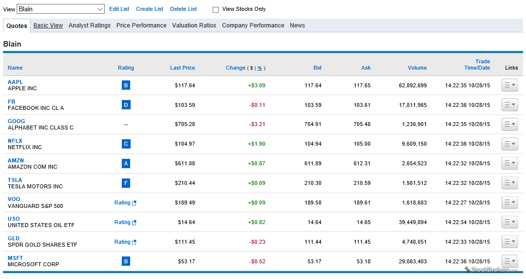Image resolution: width=526 pixels, height=279 pixels.
Task: Click the MSFT last price $53.17
Action: [x=187, y=261]
